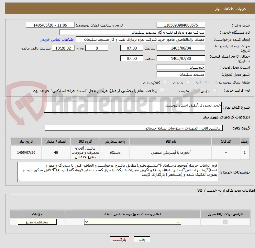Click row number 1 cell
The width and height of the screenshot is (255, 248).
pyautogui.click(x=244, y=152)
